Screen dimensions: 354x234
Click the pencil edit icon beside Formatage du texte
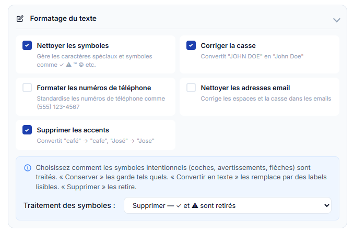(x=20, y=19)
